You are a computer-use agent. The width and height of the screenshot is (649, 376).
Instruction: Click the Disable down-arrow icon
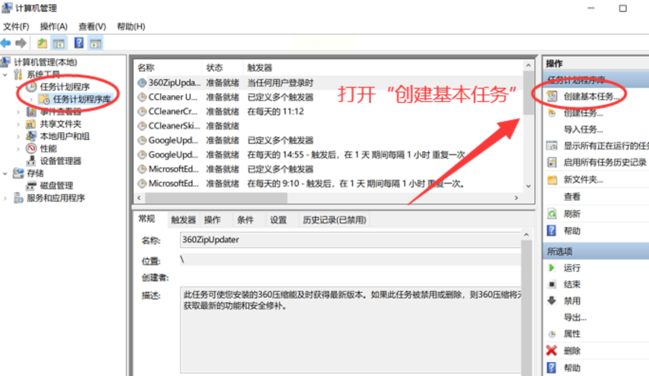coord(552,301)
